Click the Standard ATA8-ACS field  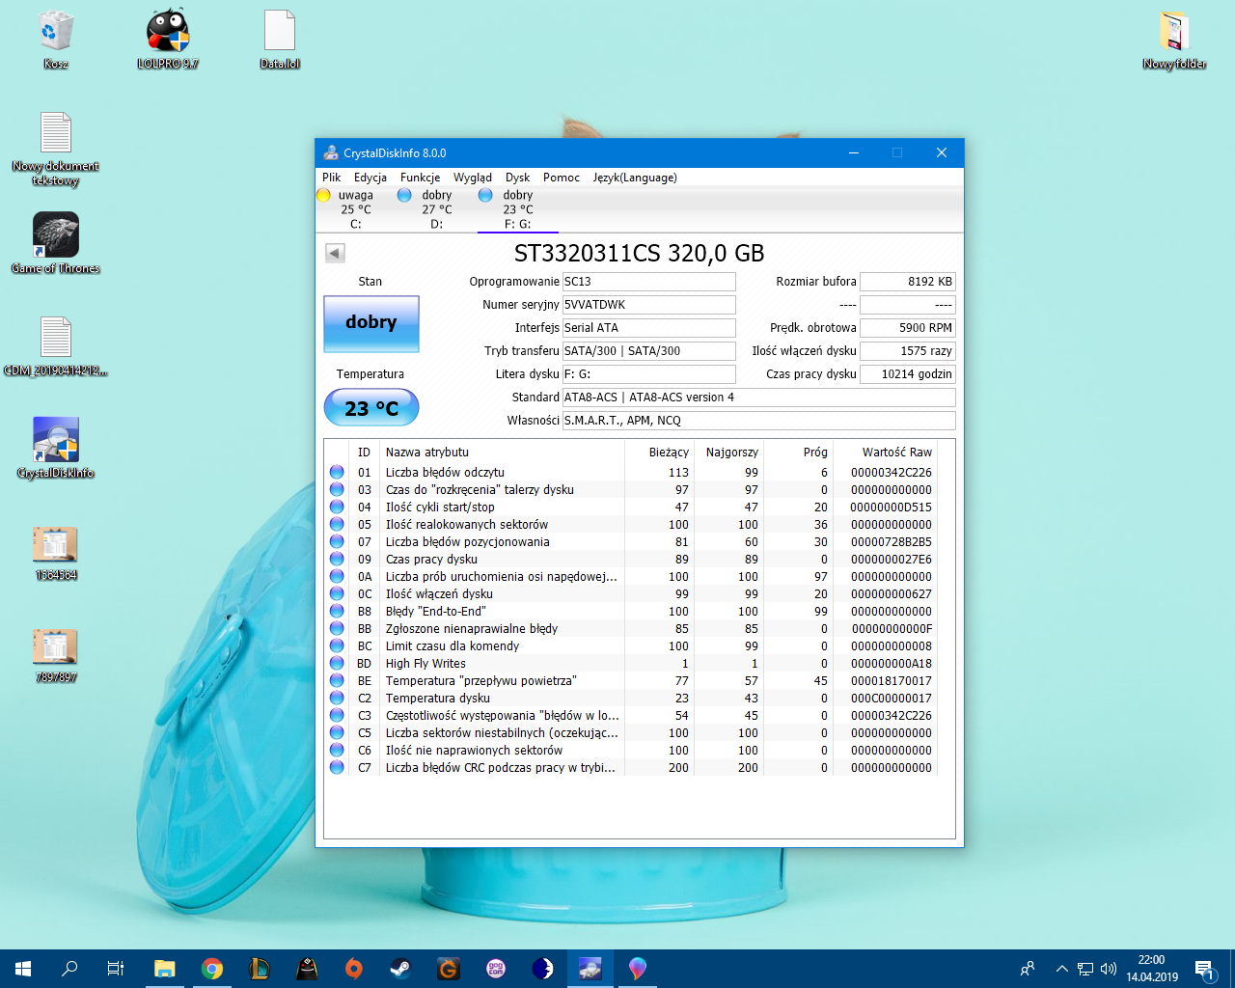coord(759,398)
